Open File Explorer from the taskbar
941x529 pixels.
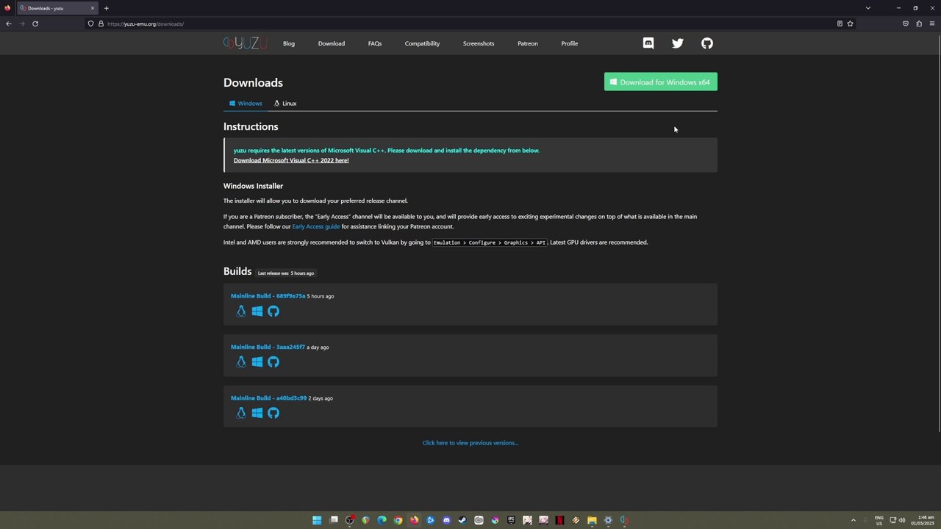point(592,520)
